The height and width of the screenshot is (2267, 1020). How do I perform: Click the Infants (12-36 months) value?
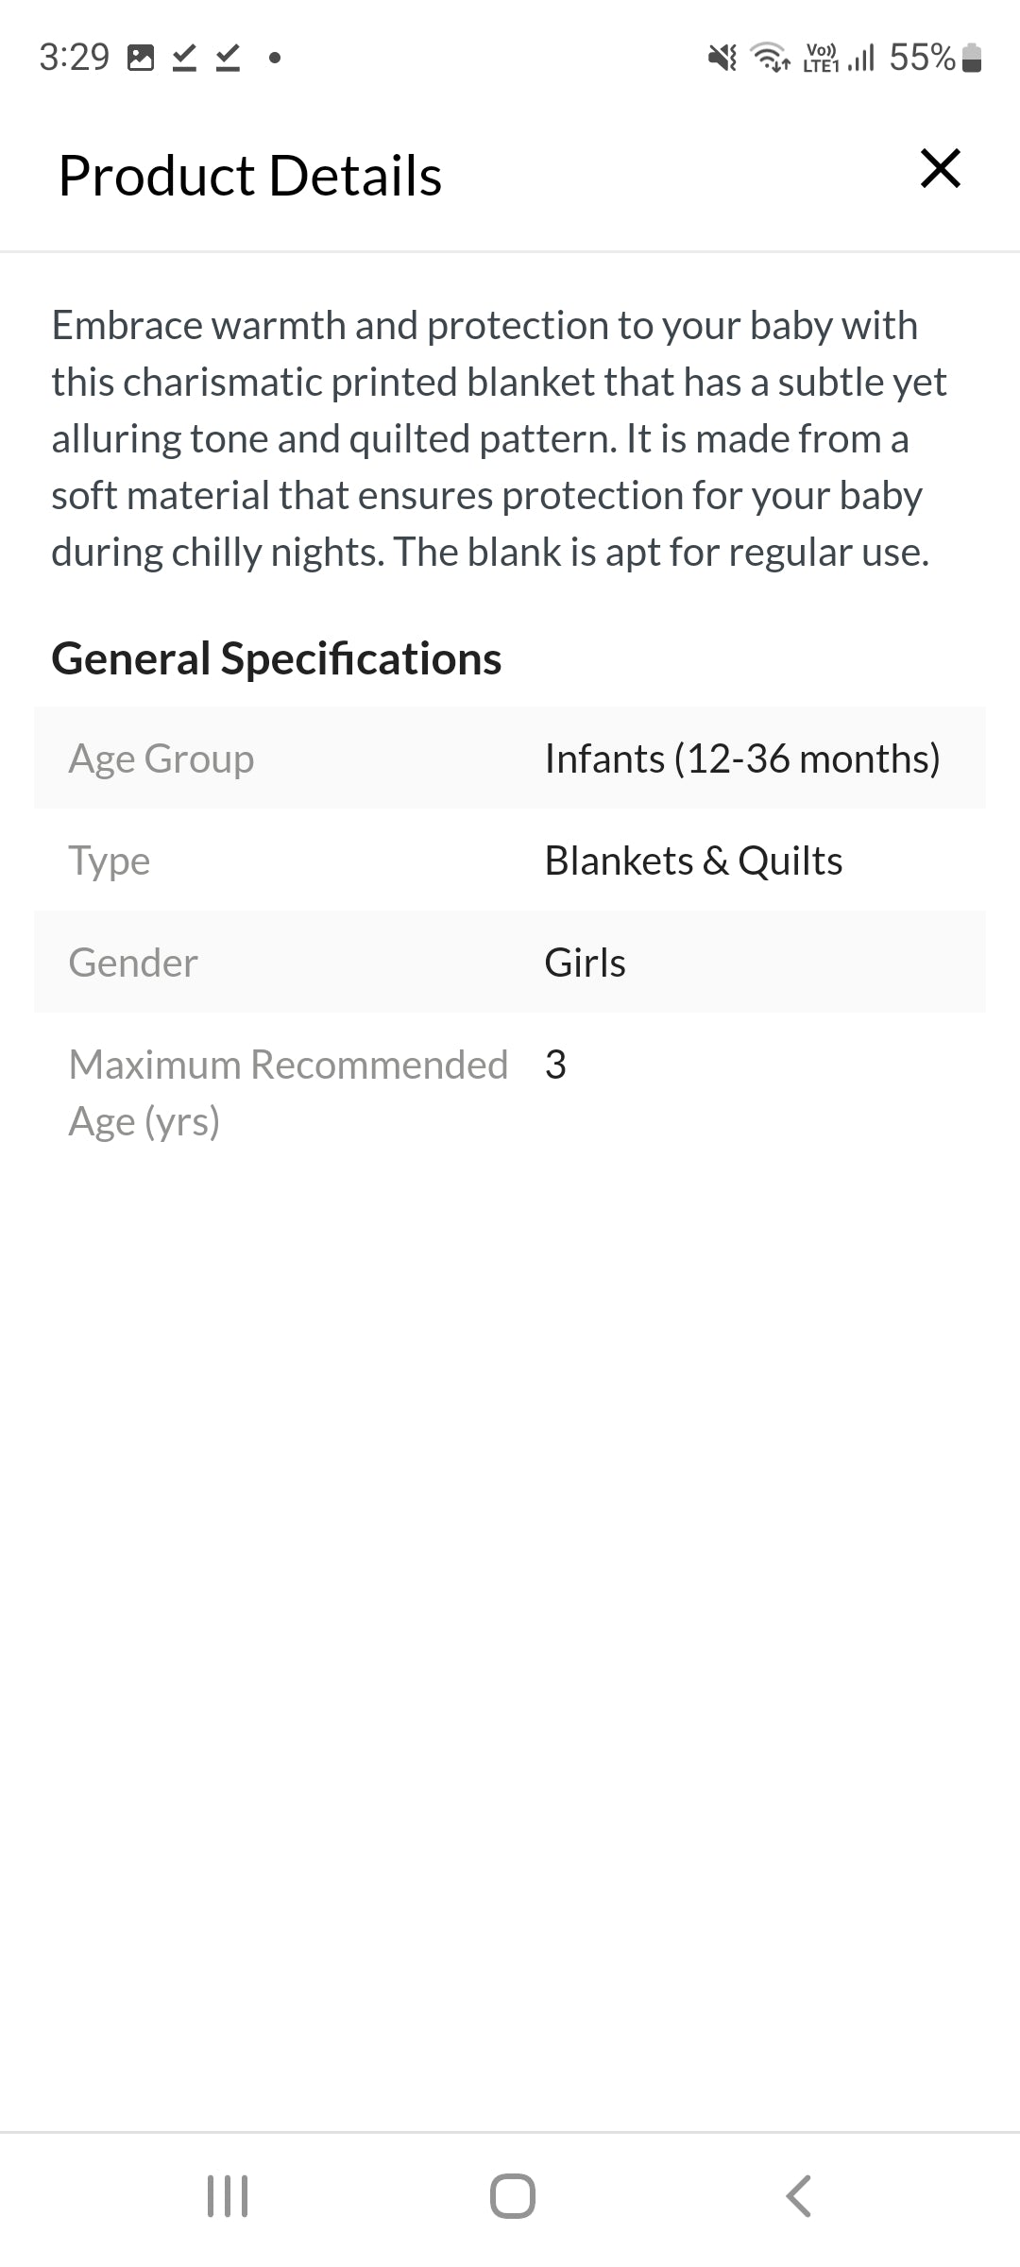(x=742, y=759)
